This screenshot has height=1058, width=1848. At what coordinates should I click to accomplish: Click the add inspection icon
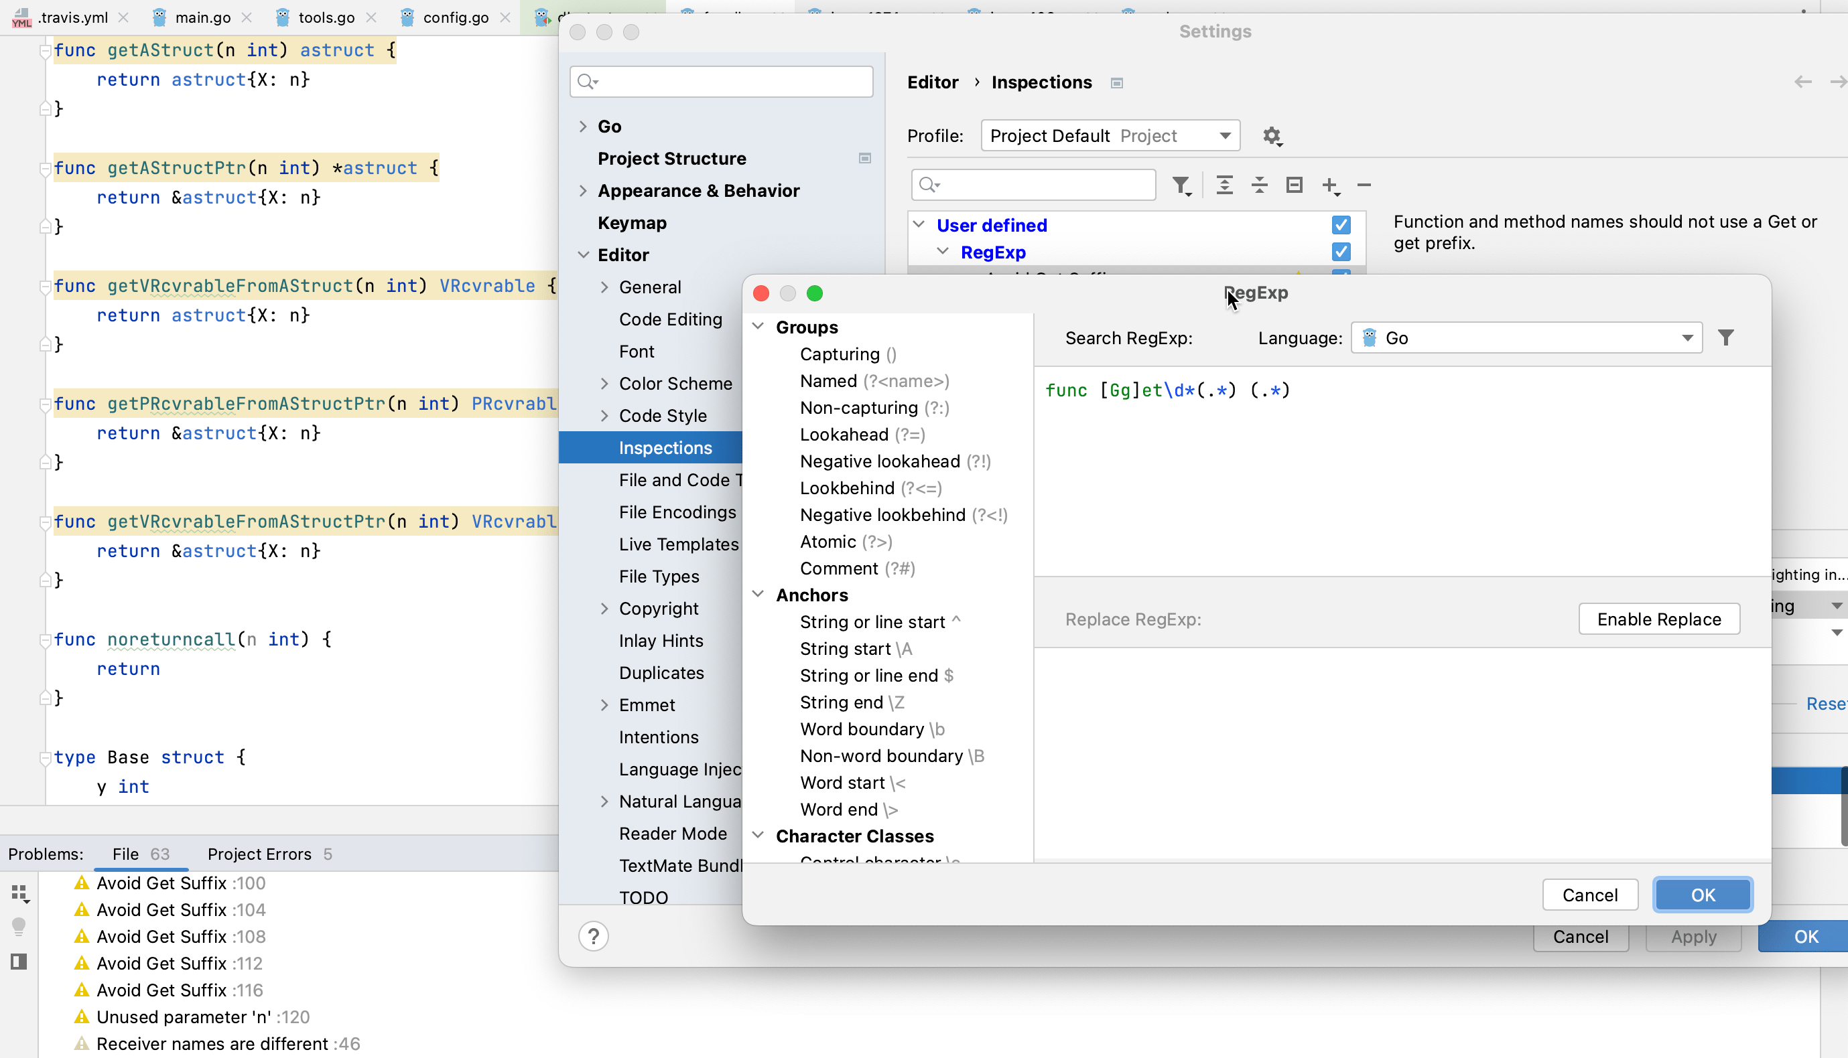point(1330,185)
